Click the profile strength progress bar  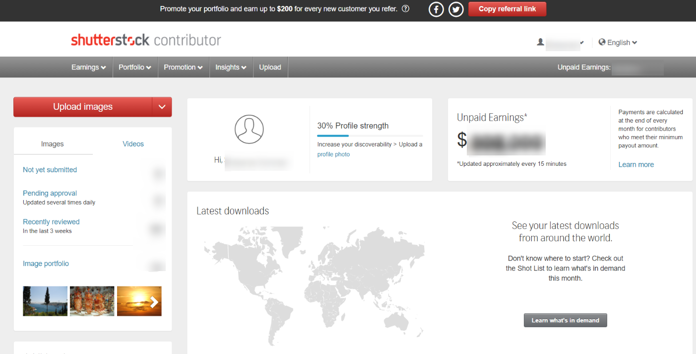tap(370, 136)
